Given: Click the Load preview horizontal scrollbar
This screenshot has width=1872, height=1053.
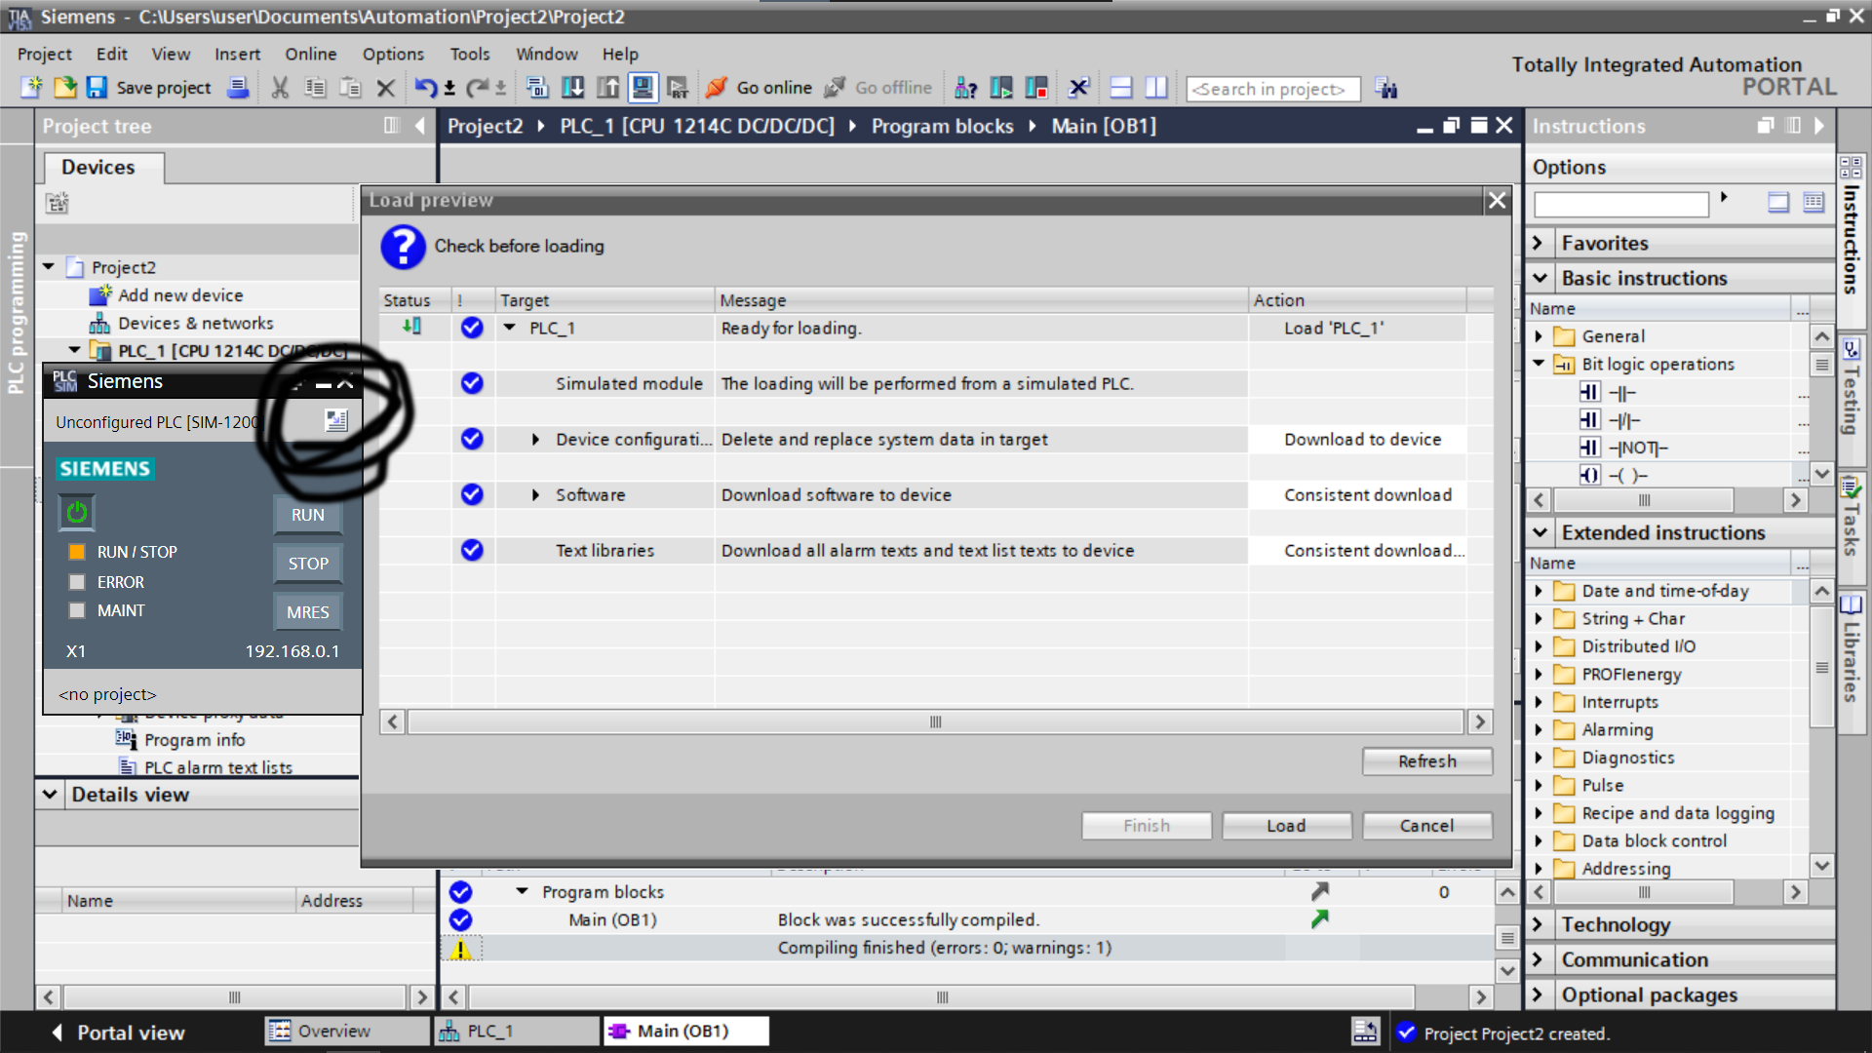Looking at the screenshot, I should click(x=936, y=722).
